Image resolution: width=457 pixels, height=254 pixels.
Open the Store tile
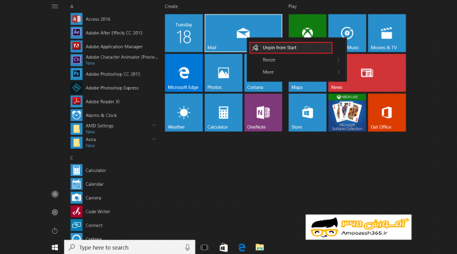click(307, 112)
